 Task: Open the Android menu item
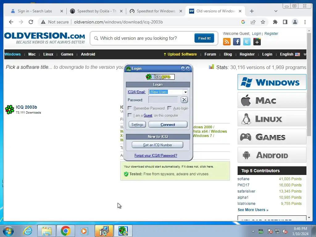88,54
